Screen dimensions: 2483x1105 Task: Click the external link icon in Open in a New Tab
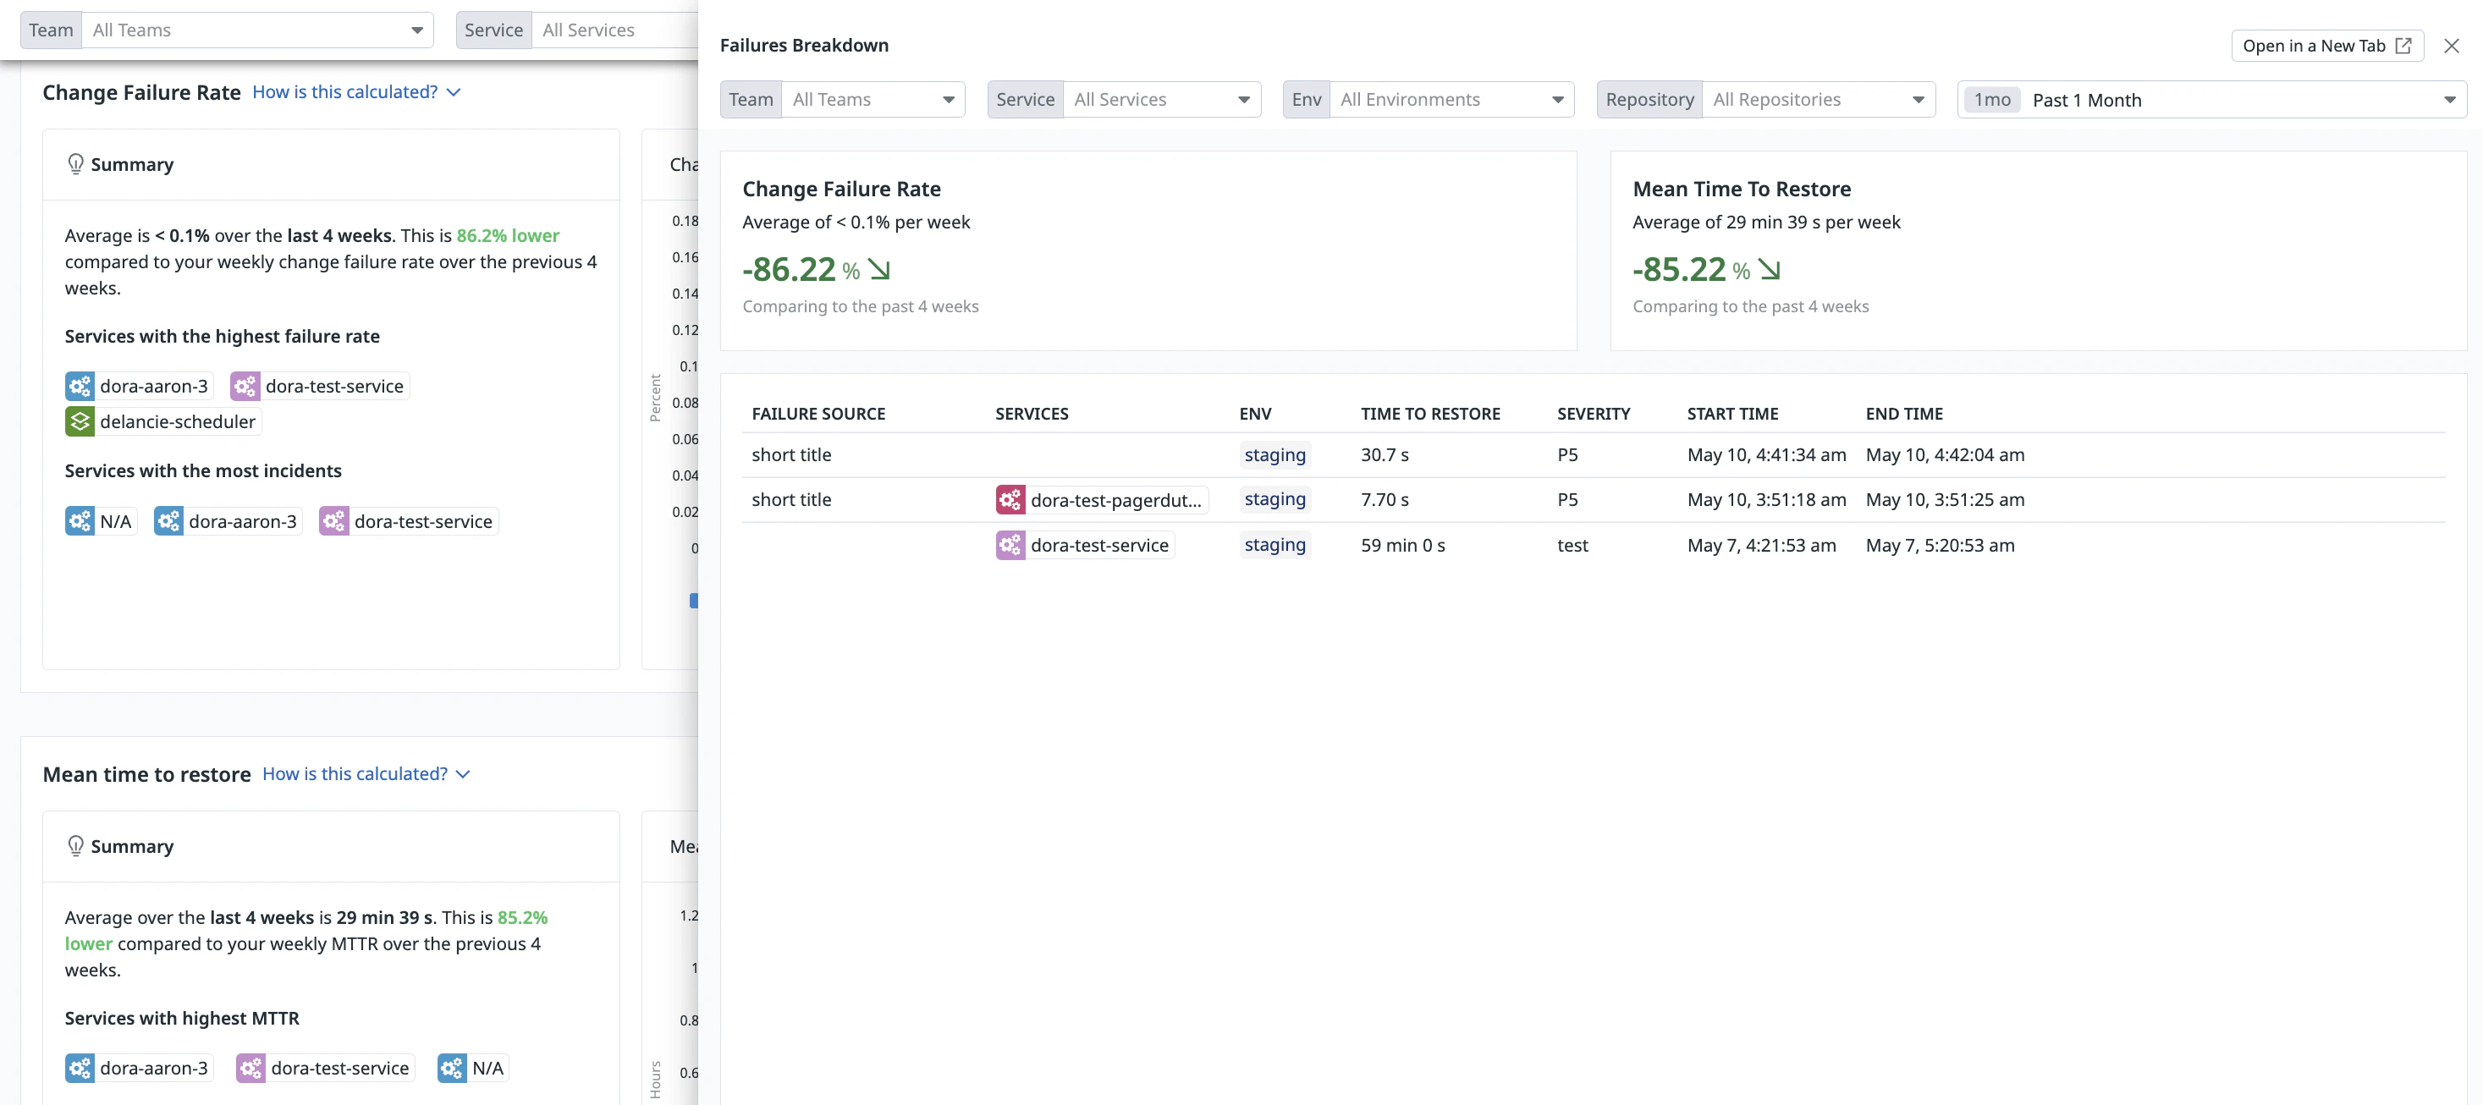(x=2403, y=46)
